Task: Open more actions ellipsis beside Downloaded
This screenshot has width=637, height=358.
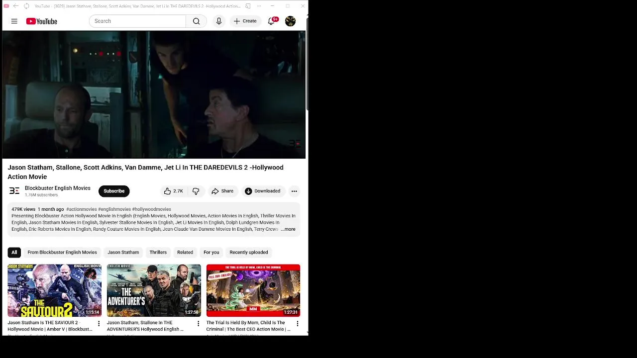Action: click(294, 191)
